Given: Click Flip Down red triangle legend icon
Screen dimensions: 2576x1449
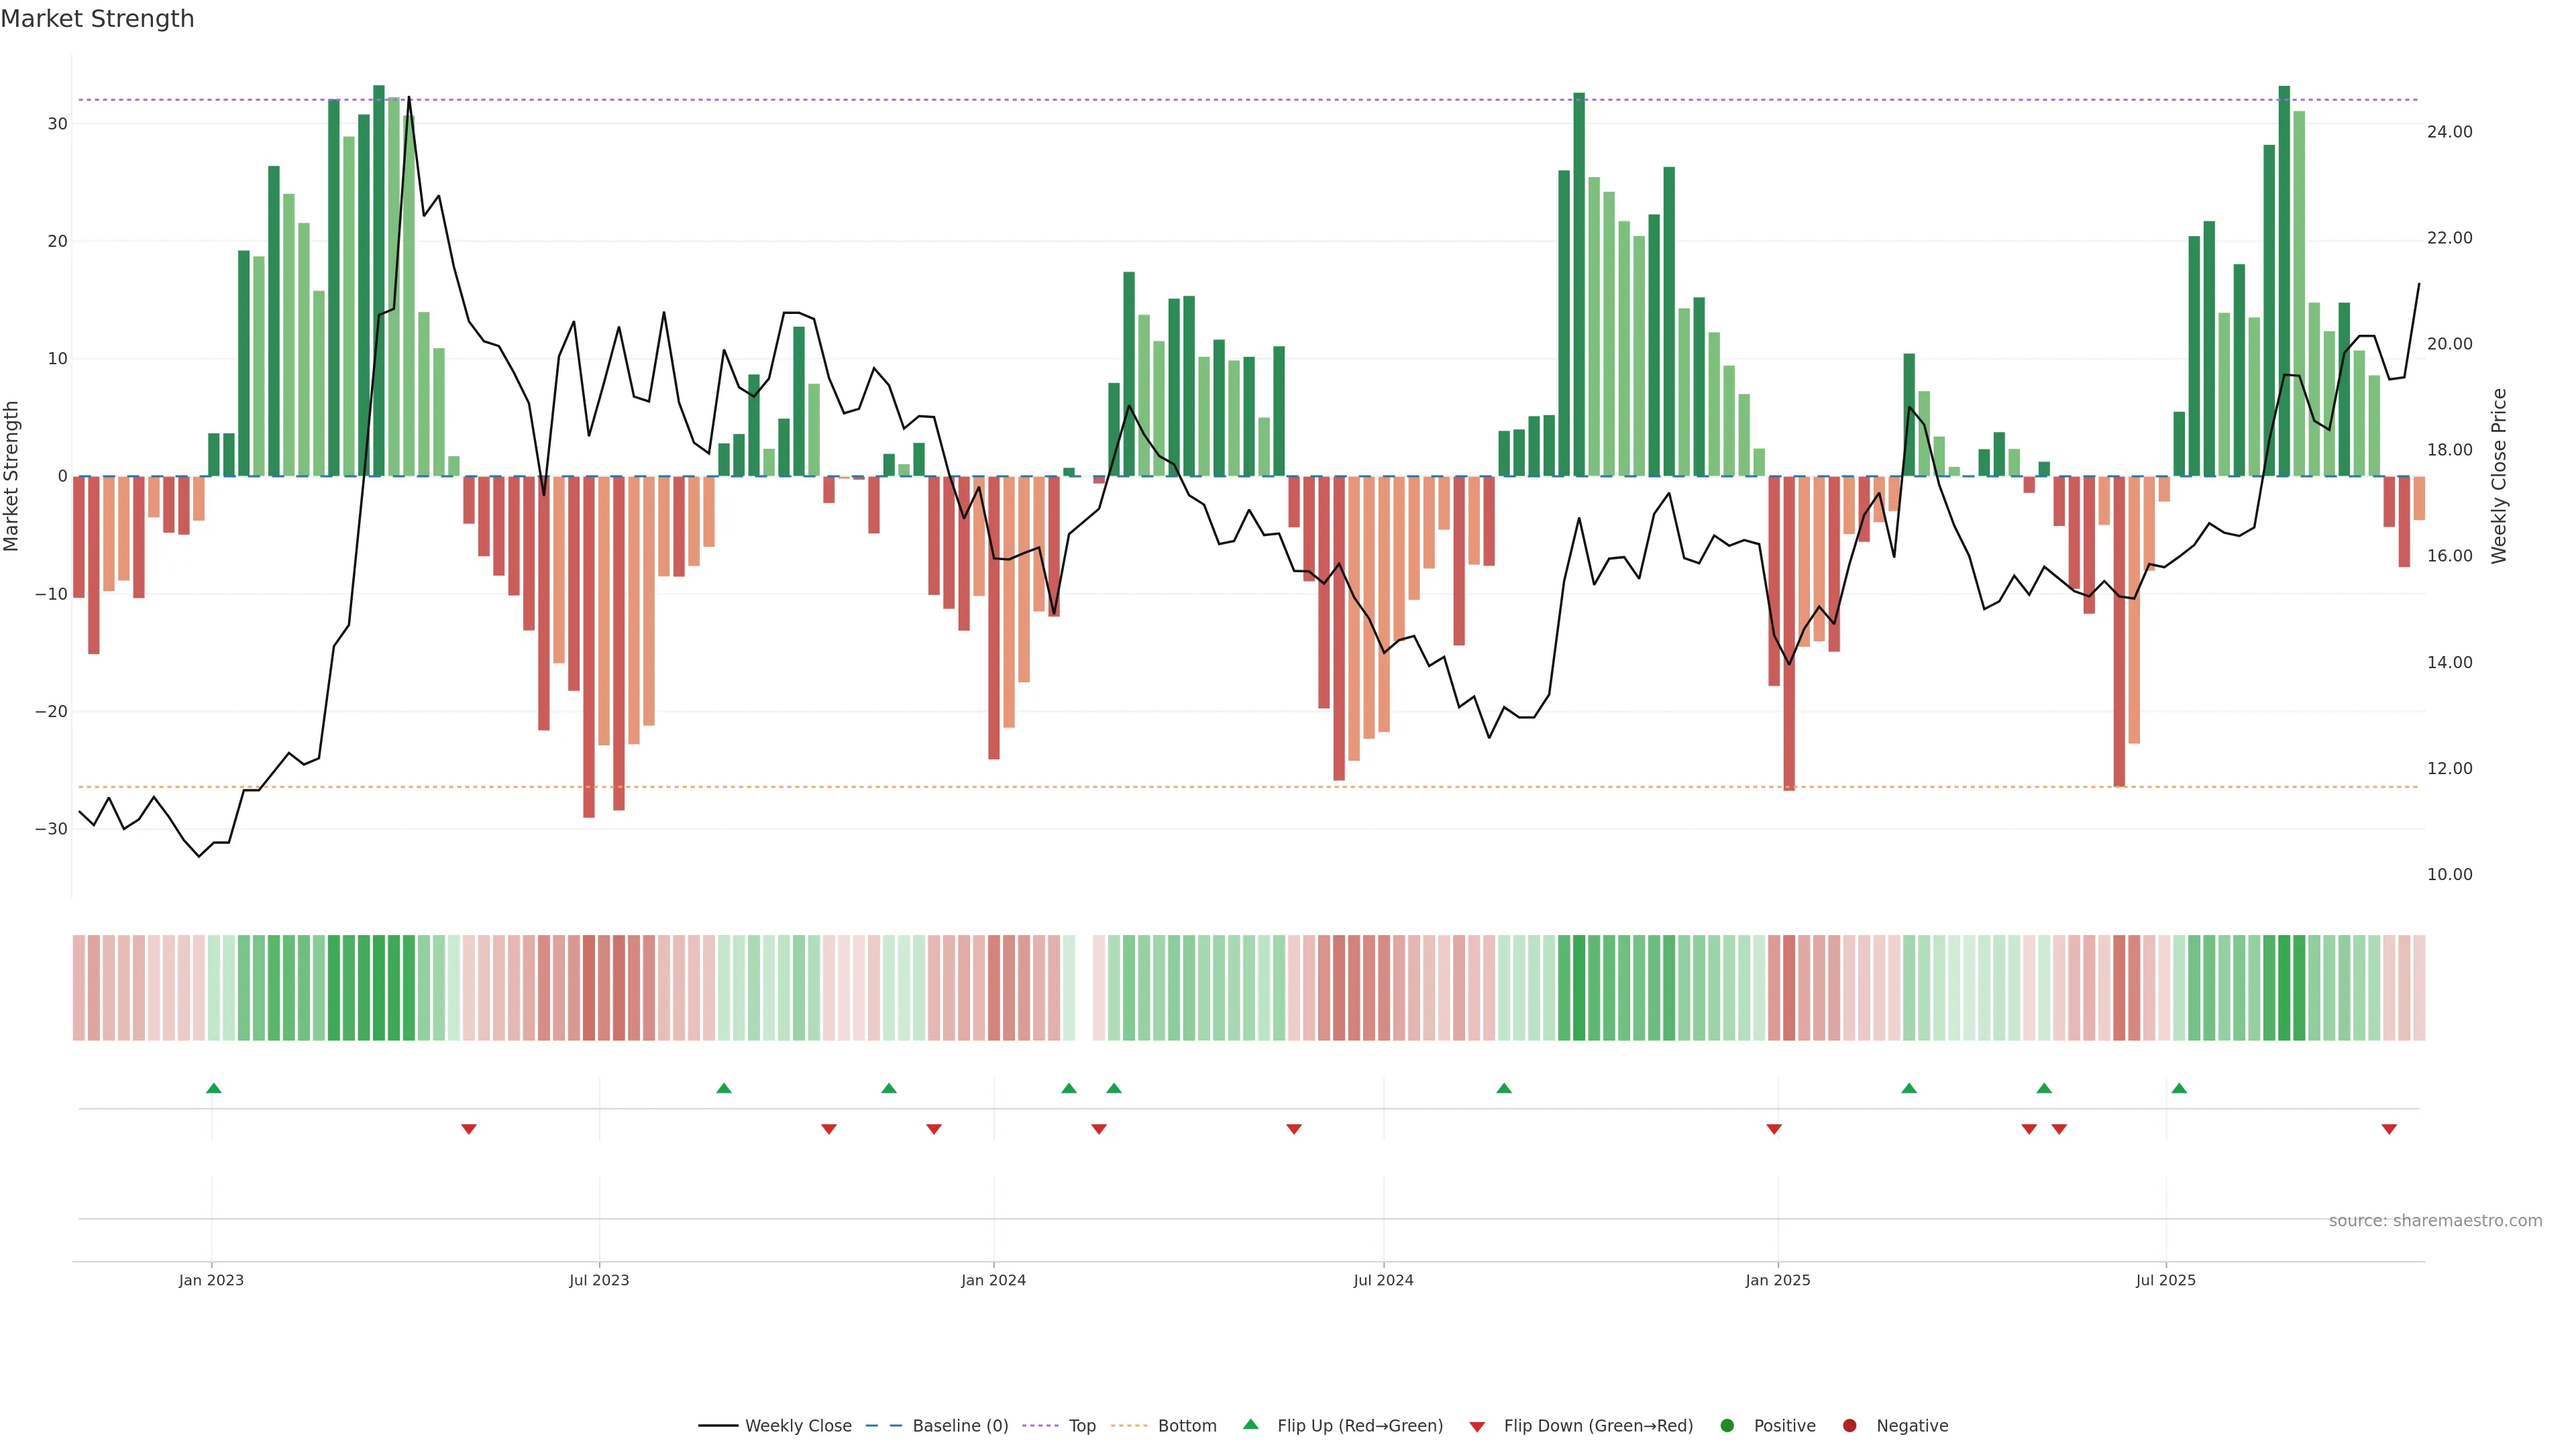Looking at the screenshot, I should point(1477,1427).
